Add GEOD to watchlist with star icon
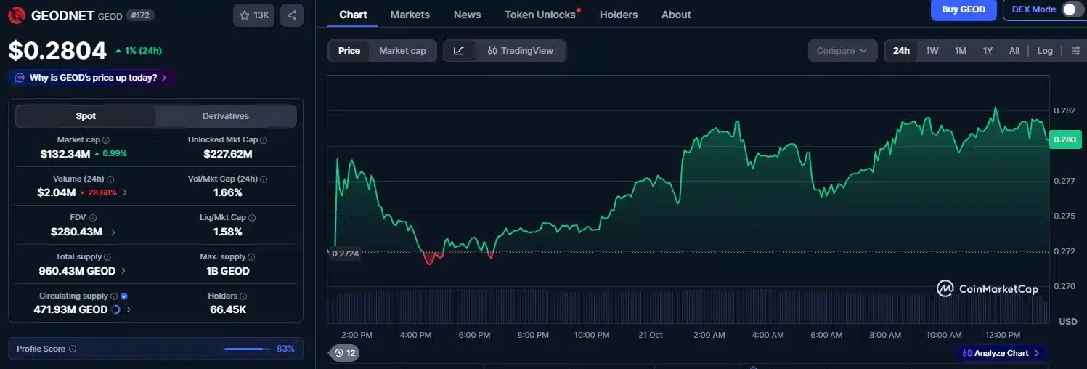 (253, 15)
